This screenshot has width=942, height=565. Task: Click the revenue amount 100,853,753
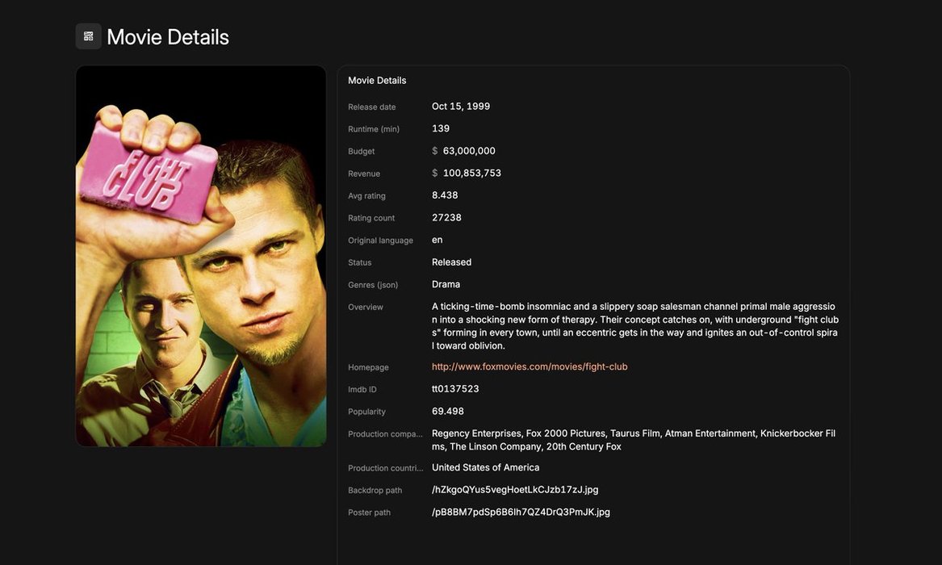[472, 173]
